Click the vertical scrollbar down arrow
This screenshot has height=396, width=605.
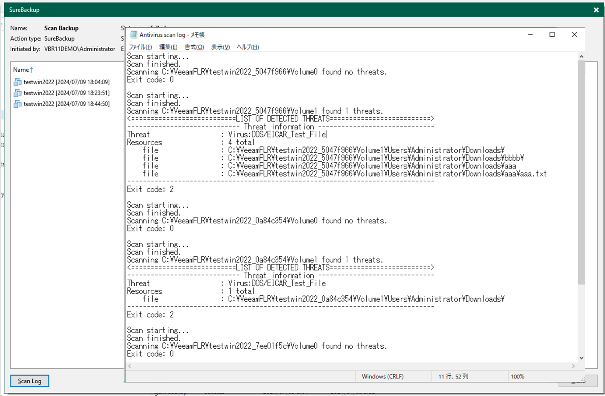pos(581,358)
